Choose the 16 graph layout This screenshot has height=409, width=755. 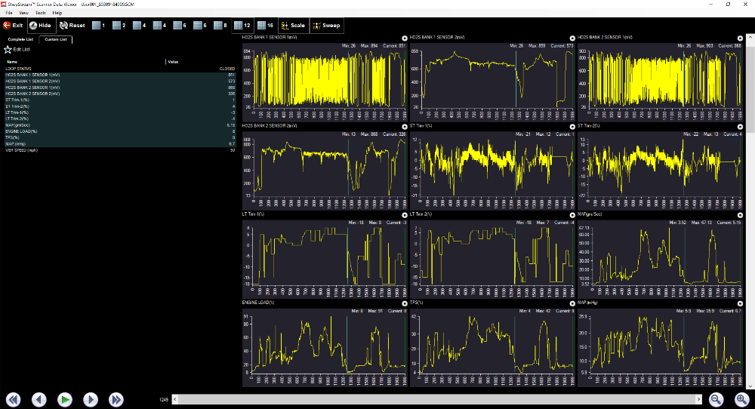(x=264, y=25)
